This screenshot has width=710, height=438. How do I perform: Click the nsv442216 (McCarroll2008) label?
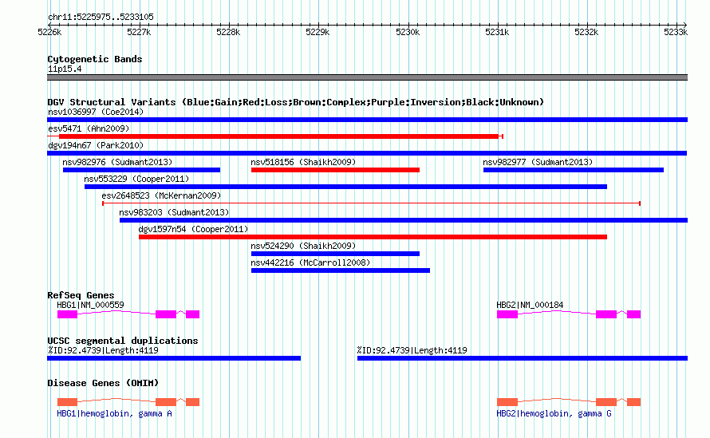pos(310,262)
